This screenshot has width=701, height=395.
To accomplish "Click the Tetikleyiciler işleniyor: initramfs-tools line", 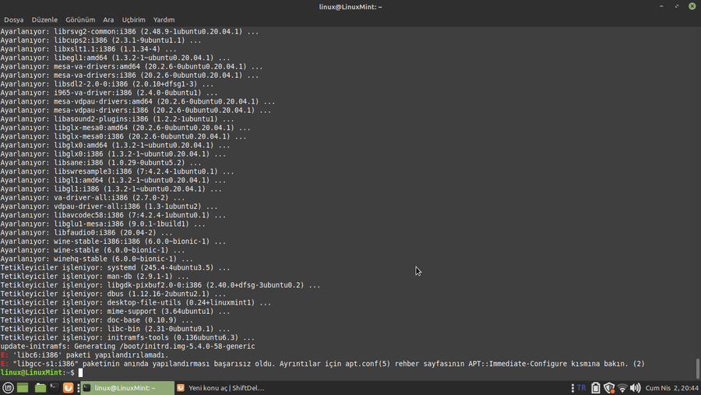I will (128, 337).
